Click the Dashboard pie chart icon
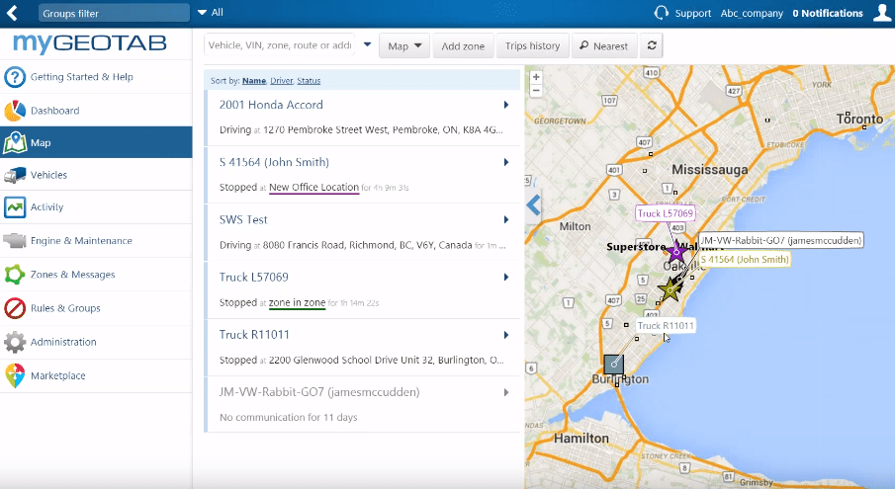Viewport: 895px width, 489px height. 15,111
